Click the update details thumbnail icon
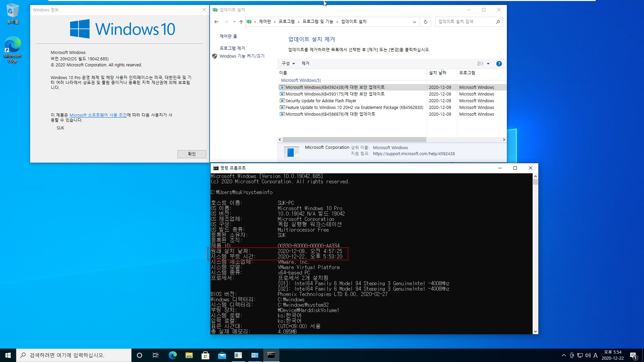This screenshot has width=644, height=362. [291, 152]
